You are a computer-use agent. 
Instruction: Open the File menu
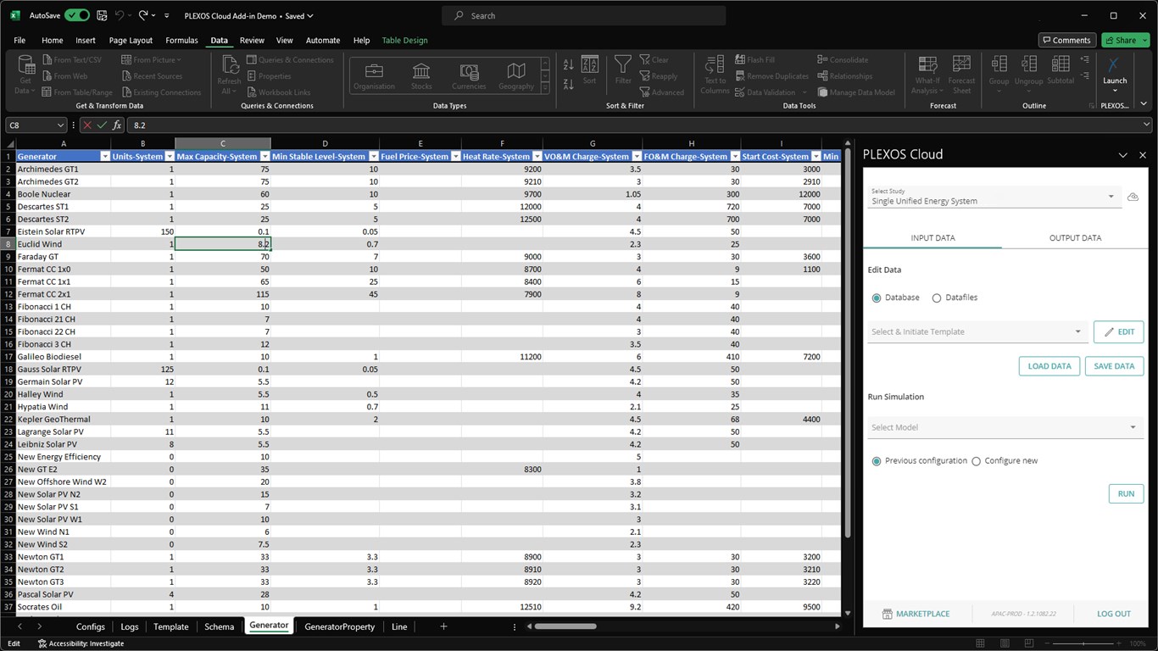coord(19,40)
